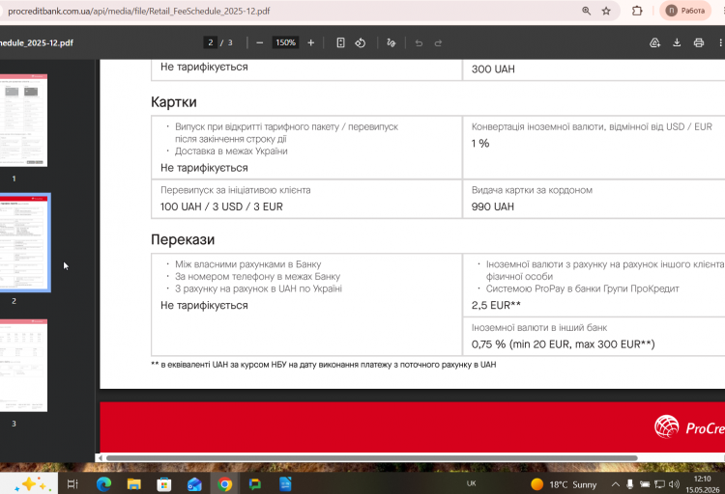Zoom in the PDF with plus button
The height and width of the screenshot is (494, 725).
pos(310,42)
